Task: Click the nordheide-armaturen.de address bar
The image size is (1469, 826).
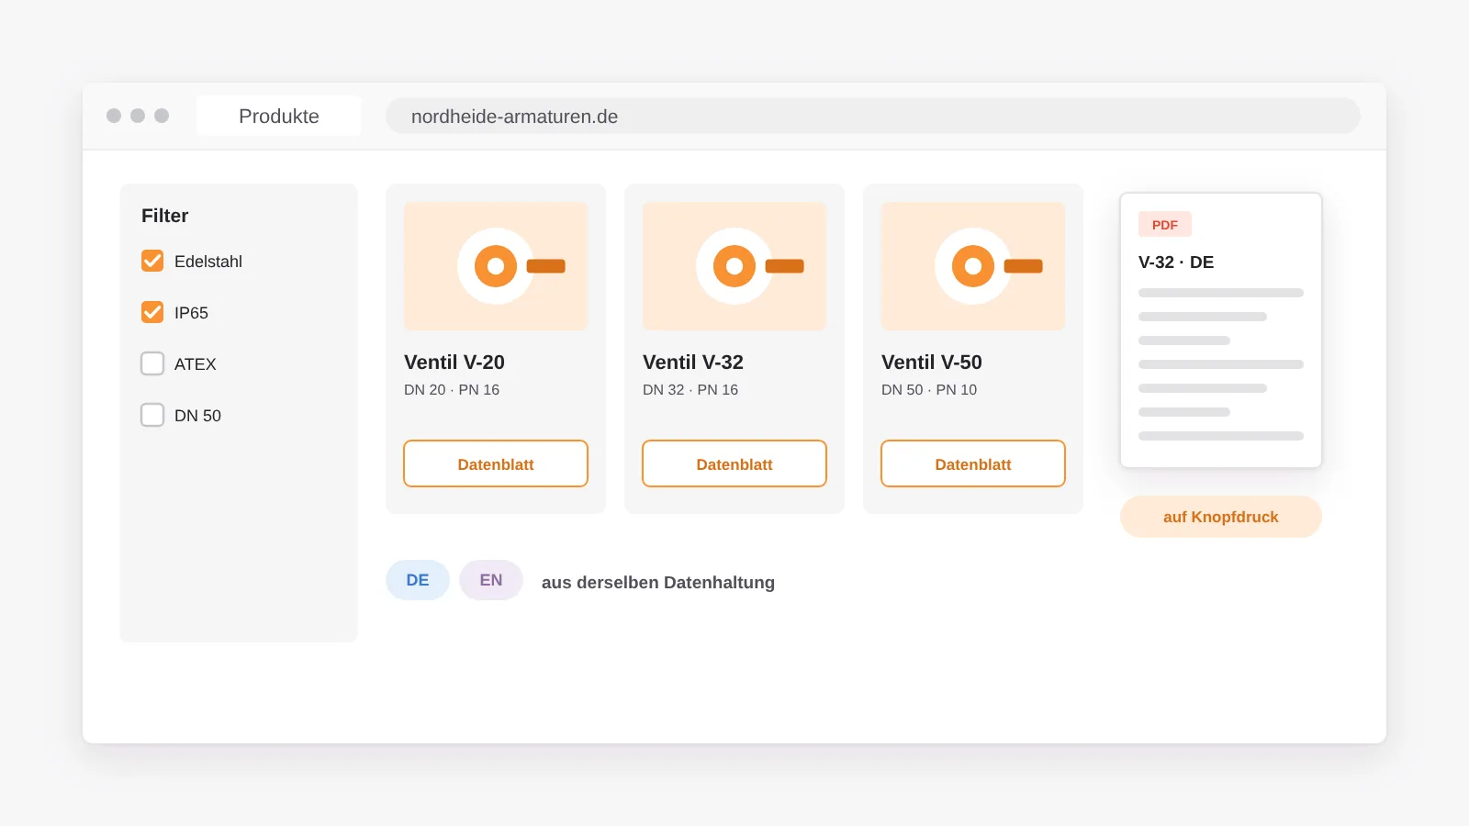Action: click(x=872, y=117)
